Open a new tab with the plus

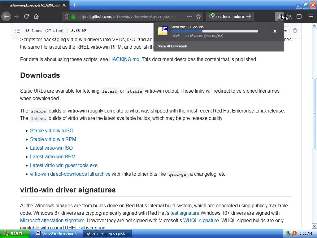pos(74,5)
